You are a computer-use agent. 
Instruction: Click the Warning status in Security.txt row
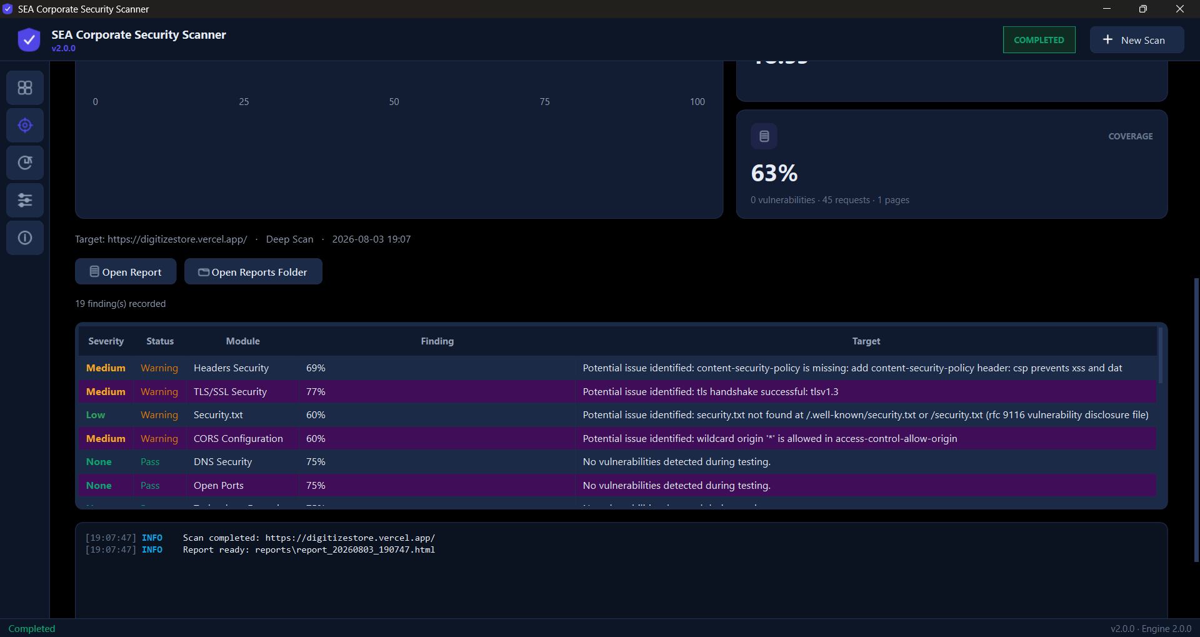click(159, 415)
